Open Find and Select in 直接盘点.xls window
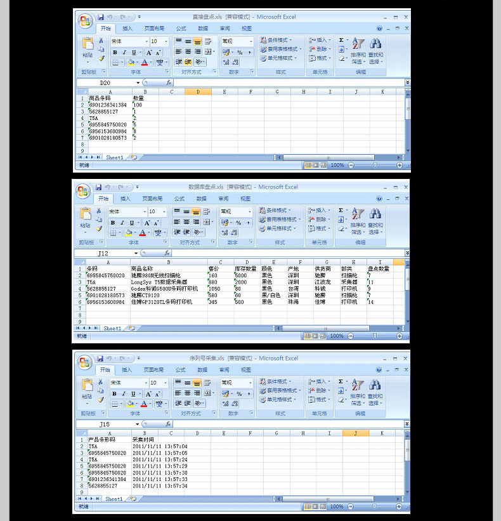501x521 pixels. click(x=376, y=51)
